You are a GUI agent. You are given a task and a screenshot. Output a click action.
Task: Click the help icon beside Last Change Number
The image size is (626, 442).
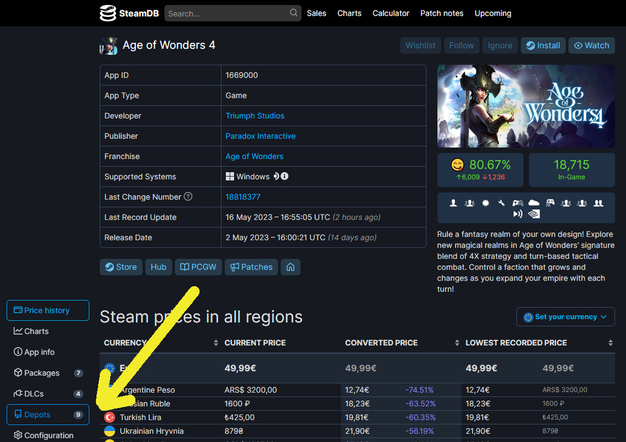coord(188,196)
